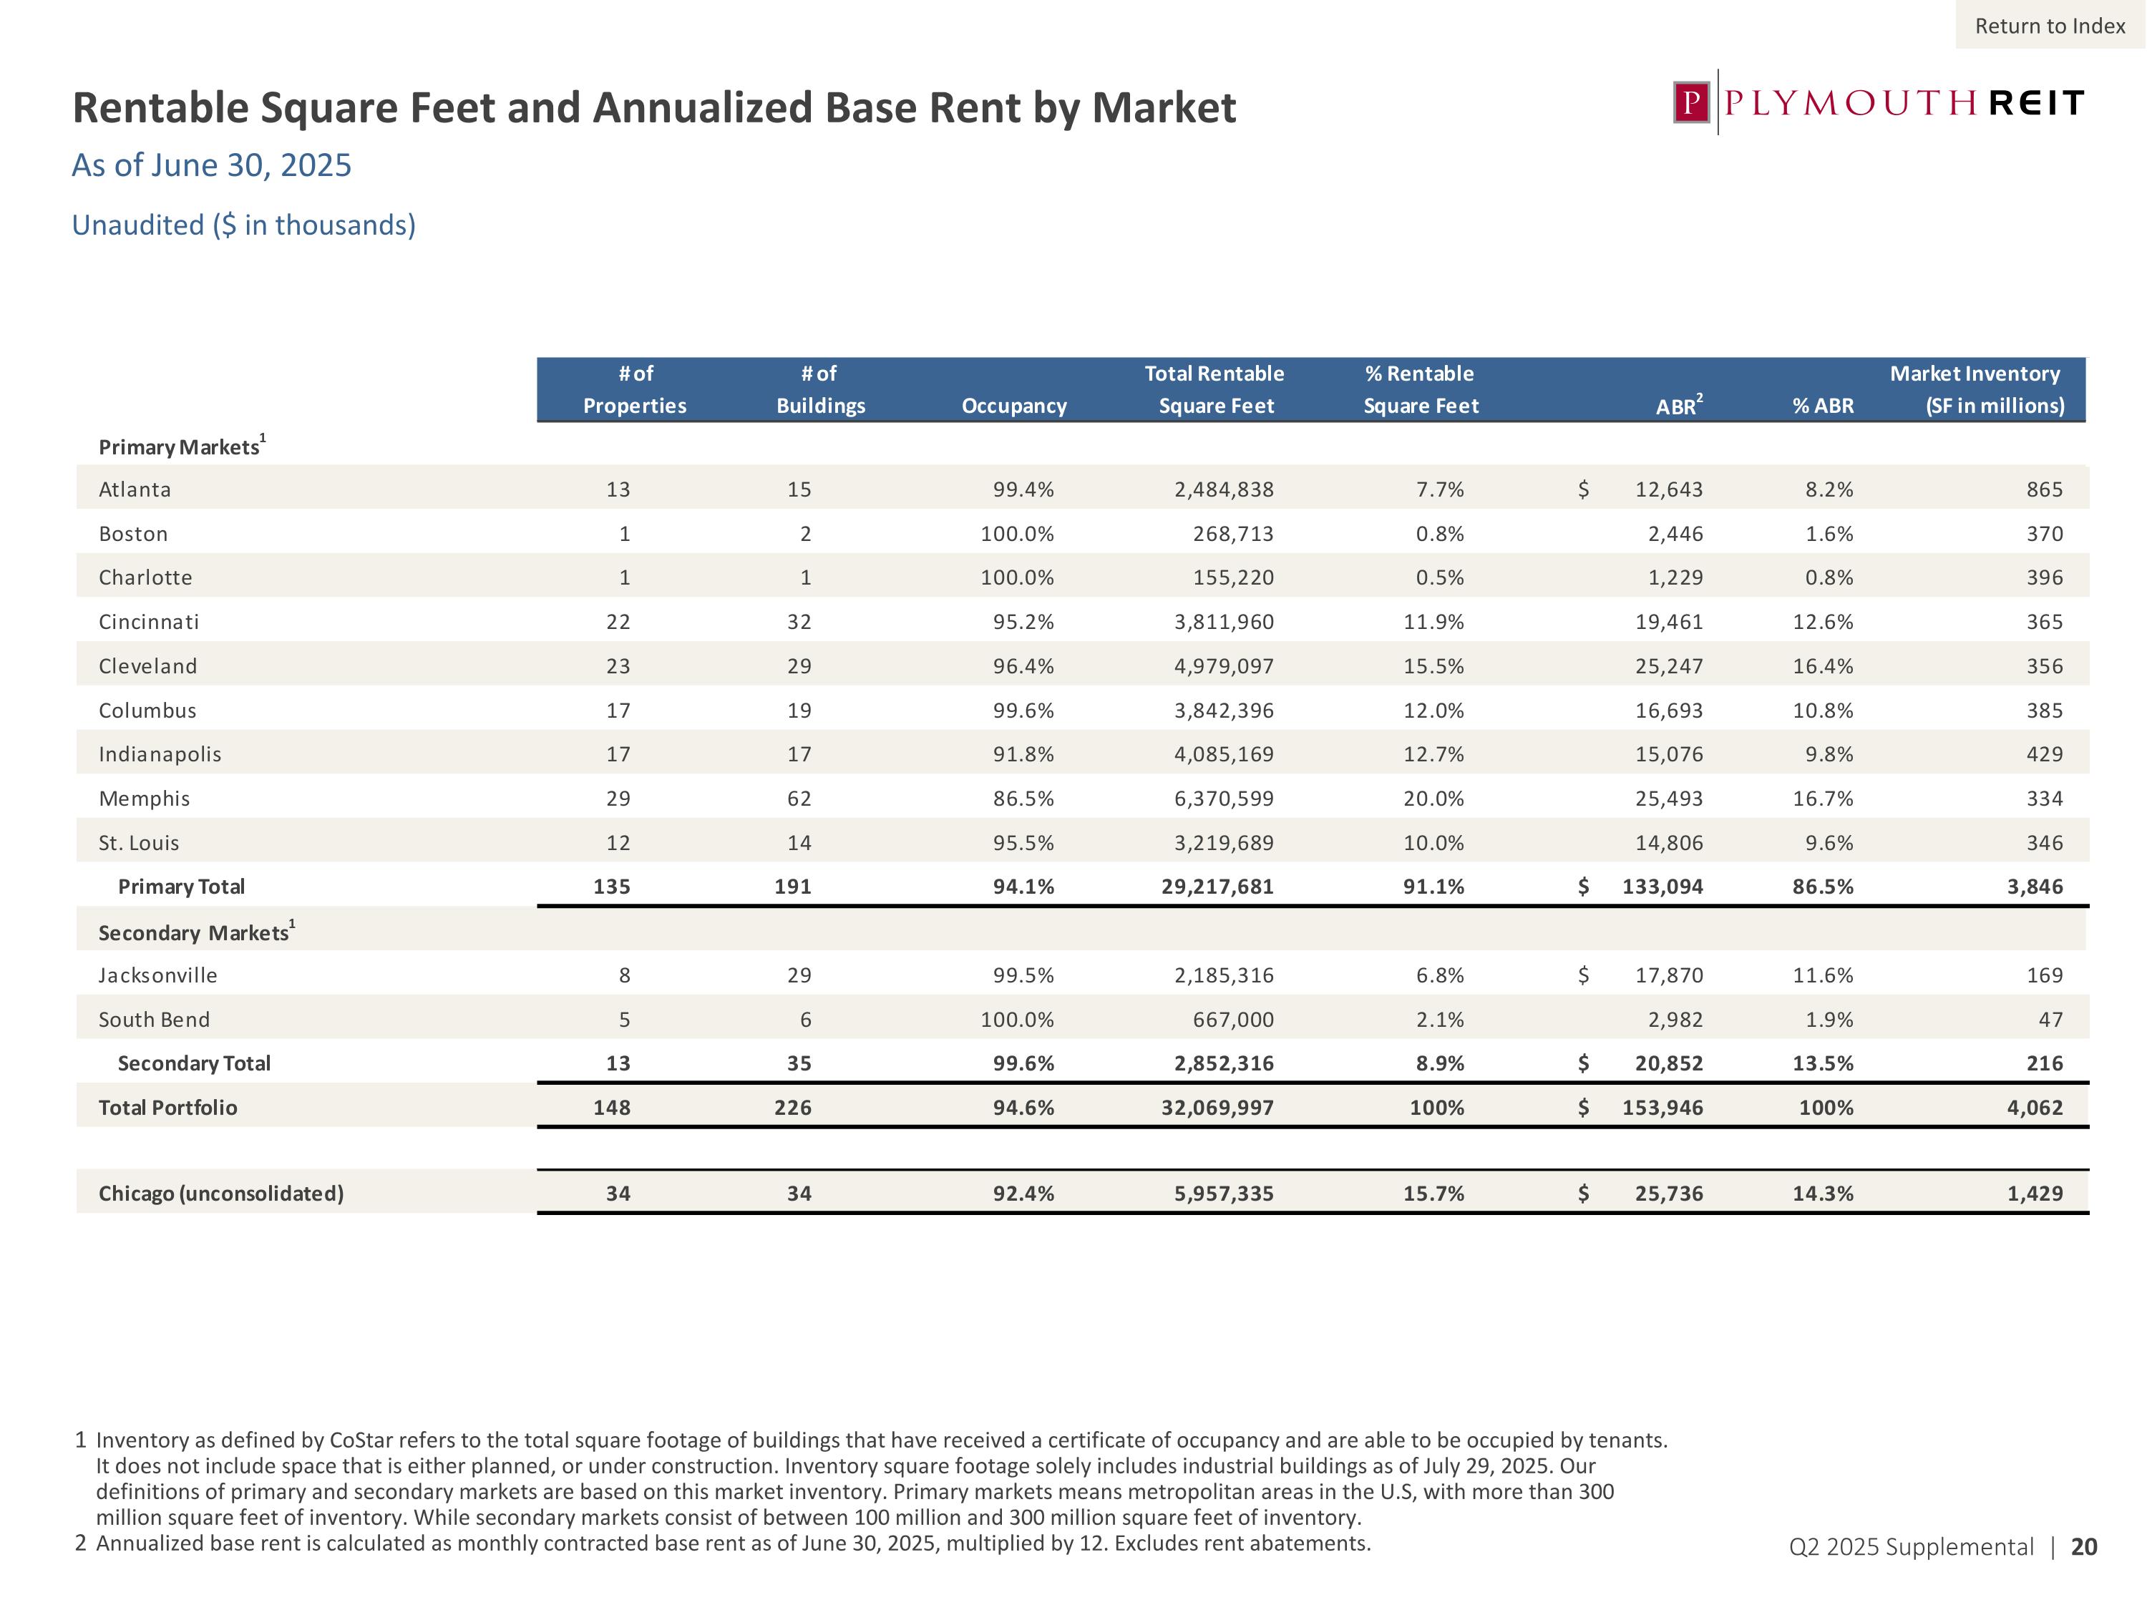This screenshot has width=2147, height=1610.
Task: Click the Total Portfolio ABR value 153,946
Action: [1662, 1107]
